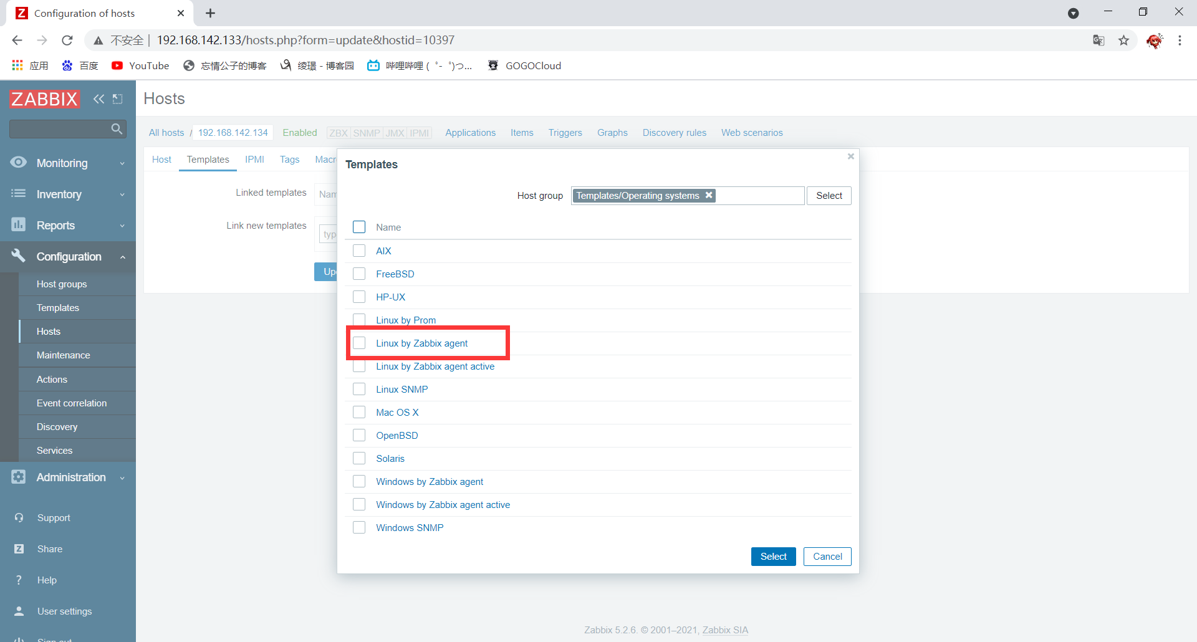The image size is (1197, 642).
Task: Check the AIX template checkbox
Action: coord(359,251)
